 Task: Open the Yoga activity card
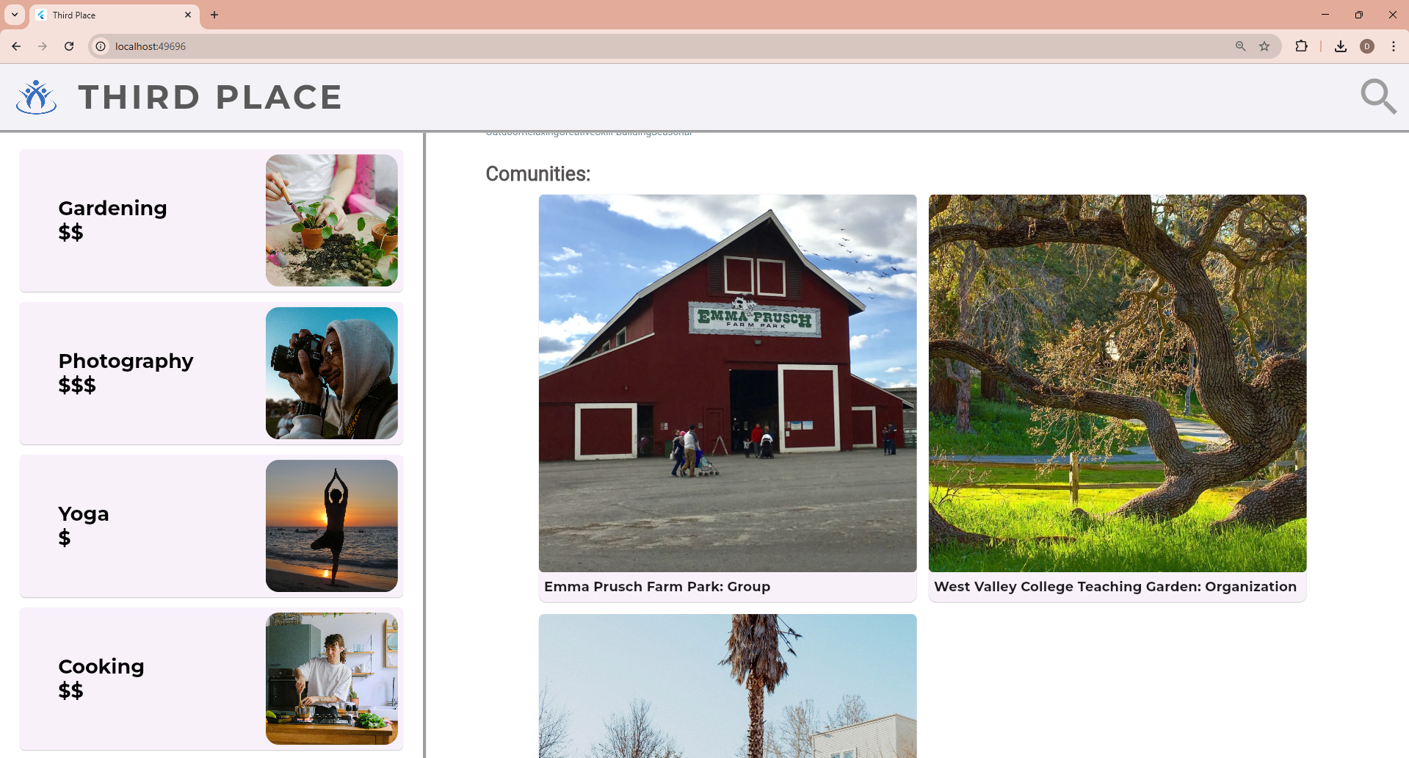pos(211,526)
